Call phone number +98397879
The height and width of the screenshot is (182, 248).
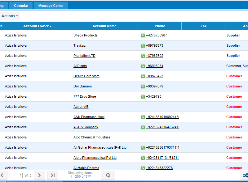154,86
